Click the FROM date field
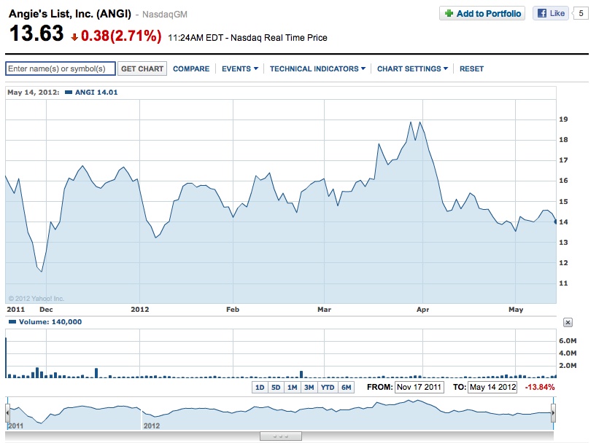The image size is (607, 443). click(x=420, y=388)
